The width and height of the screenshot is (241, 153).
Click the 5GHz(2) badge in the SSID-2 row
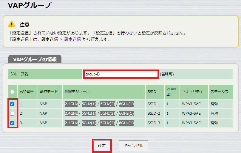[x=107, y=113]
